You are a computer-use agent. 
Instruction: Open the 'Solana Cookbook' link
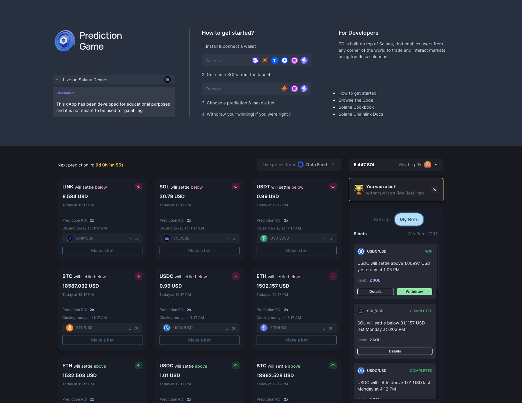356,107
